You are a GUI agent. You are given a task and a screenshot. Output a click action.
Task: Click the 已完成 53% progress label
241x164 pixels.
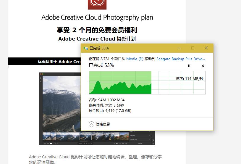pyautogui.click(x=101, y=65)
